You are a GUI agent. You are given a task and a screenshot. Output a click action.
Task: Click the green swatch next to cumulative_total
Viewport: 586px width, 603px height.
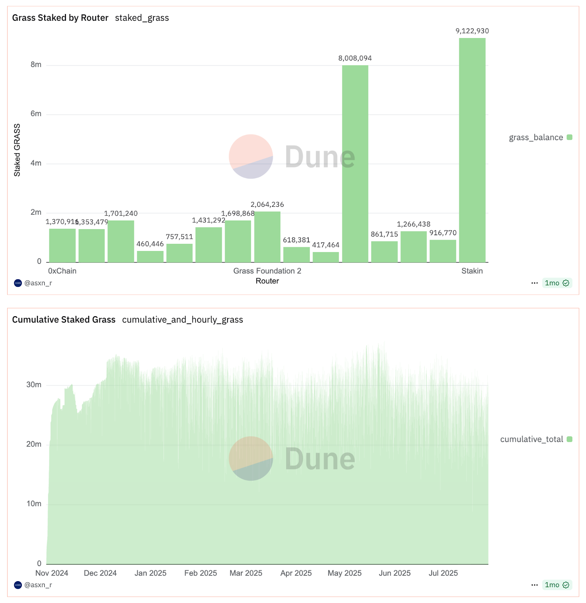pos(569,439)
